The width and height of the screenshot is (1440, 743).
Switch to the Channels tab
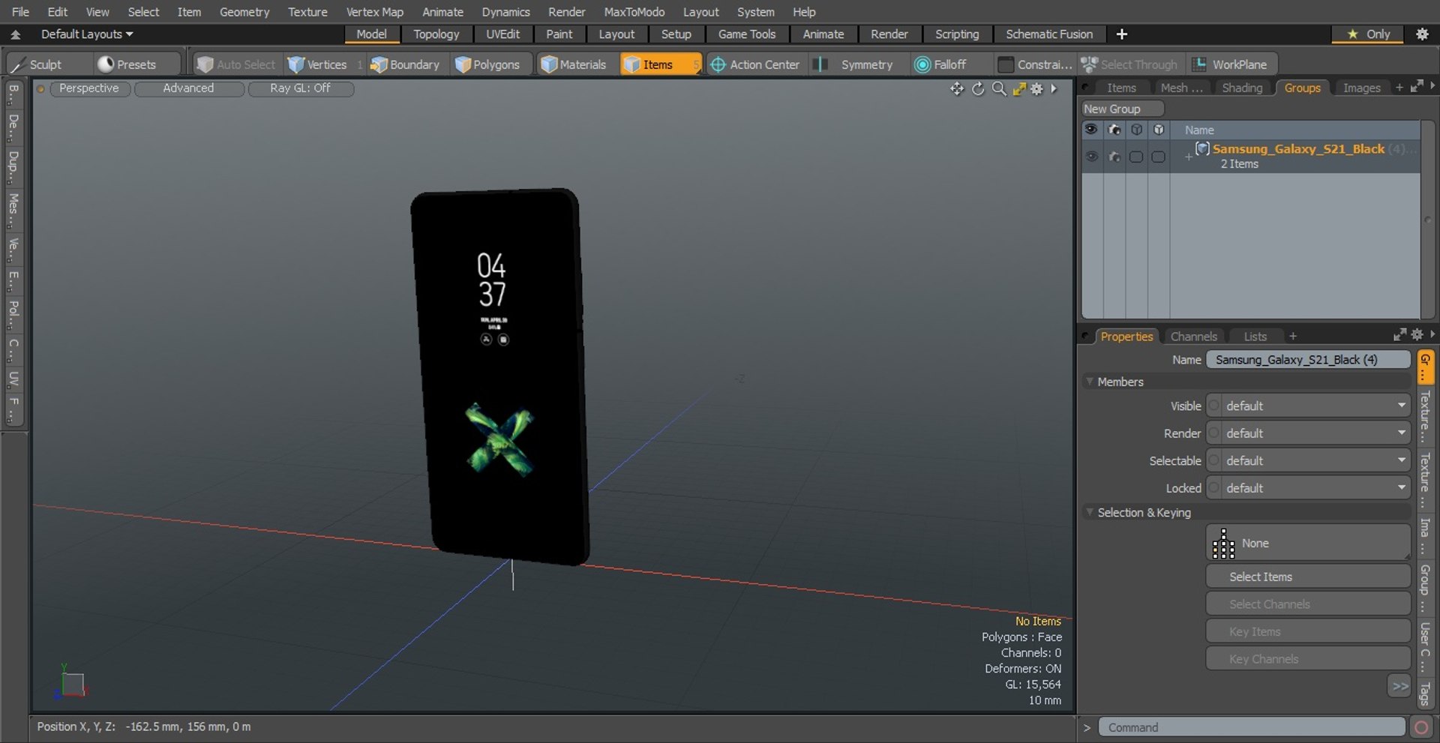click(1193, 337)
